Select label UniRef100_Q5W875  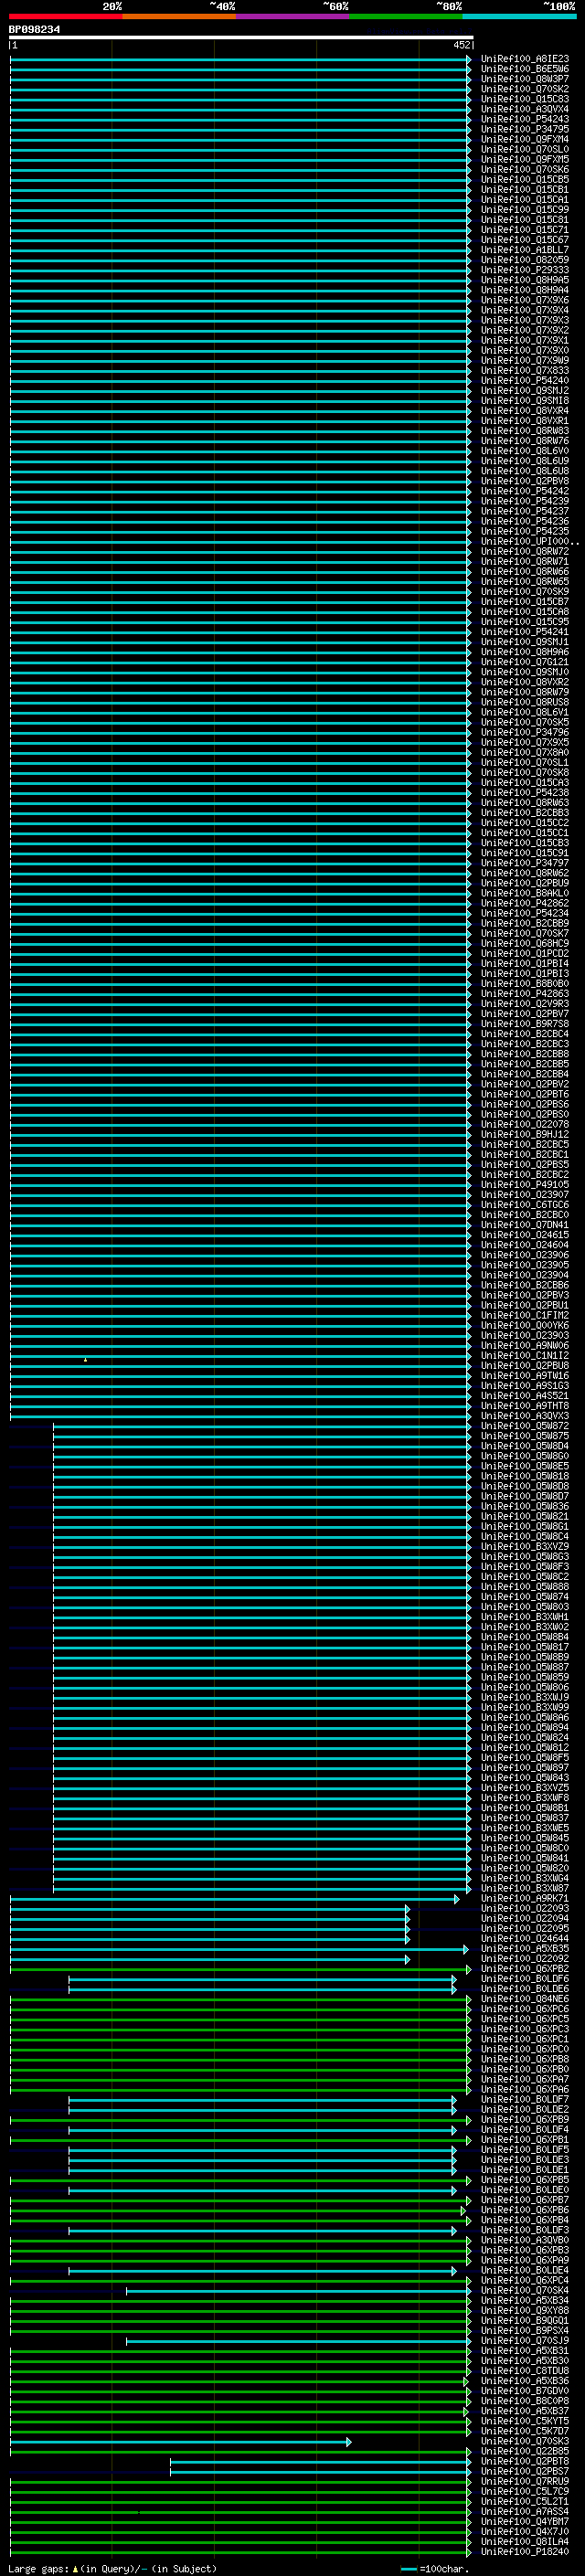pyautogui.click(x=525, y=1436)
